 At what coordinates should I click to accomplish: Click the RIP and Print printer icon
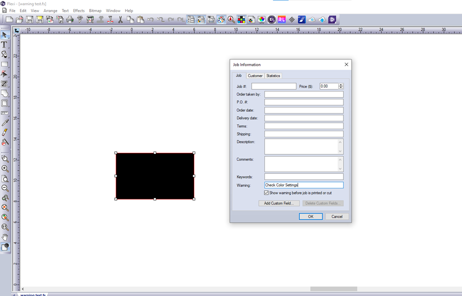point(90,20)
